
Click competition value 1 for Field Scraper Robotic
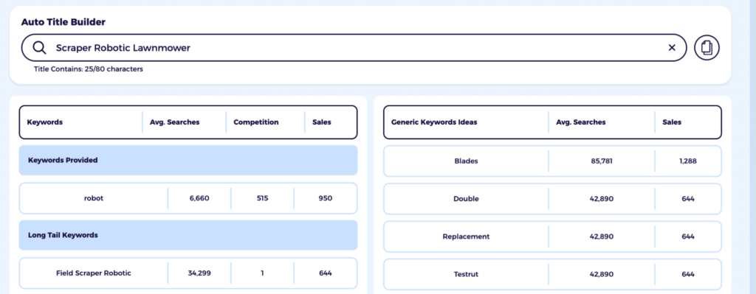(x=262, y=273)
